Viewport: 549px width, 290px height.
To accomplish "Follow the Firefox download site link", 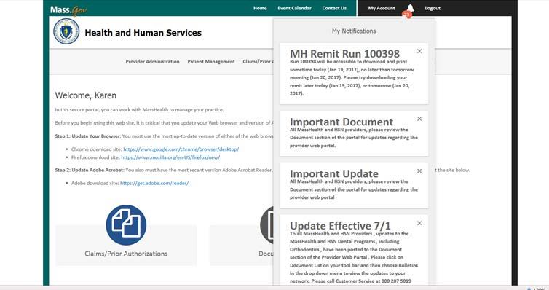I will 170,157.
